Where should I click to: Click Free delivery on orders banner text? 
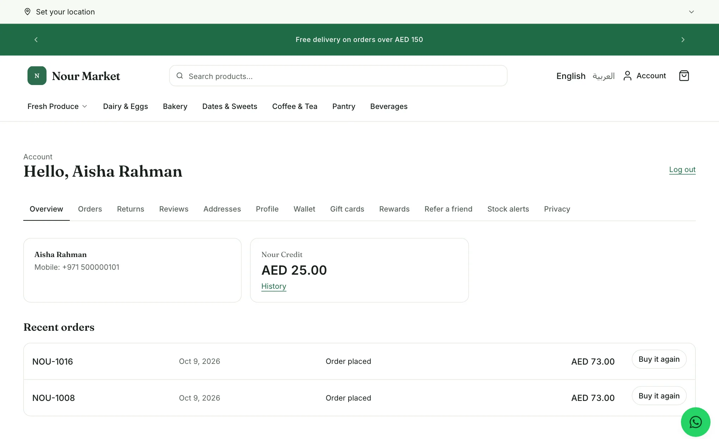(359, 39)
